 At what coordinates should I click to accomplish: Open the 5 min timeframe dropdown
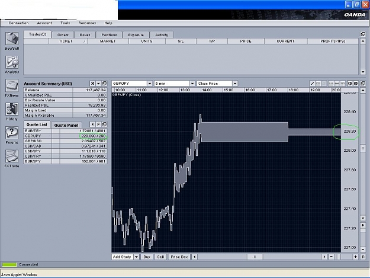coord(192,84)
